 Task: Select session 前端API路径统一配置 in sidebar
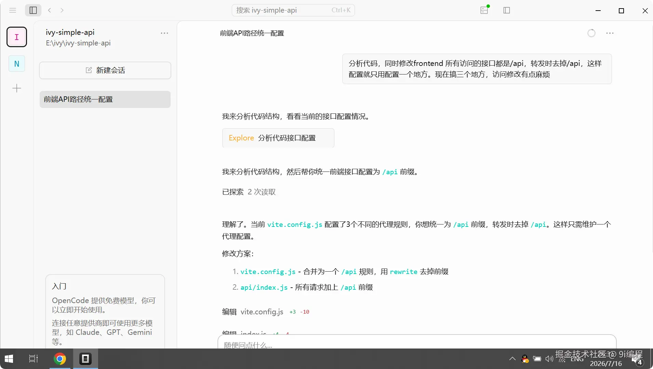click(105, 99)
